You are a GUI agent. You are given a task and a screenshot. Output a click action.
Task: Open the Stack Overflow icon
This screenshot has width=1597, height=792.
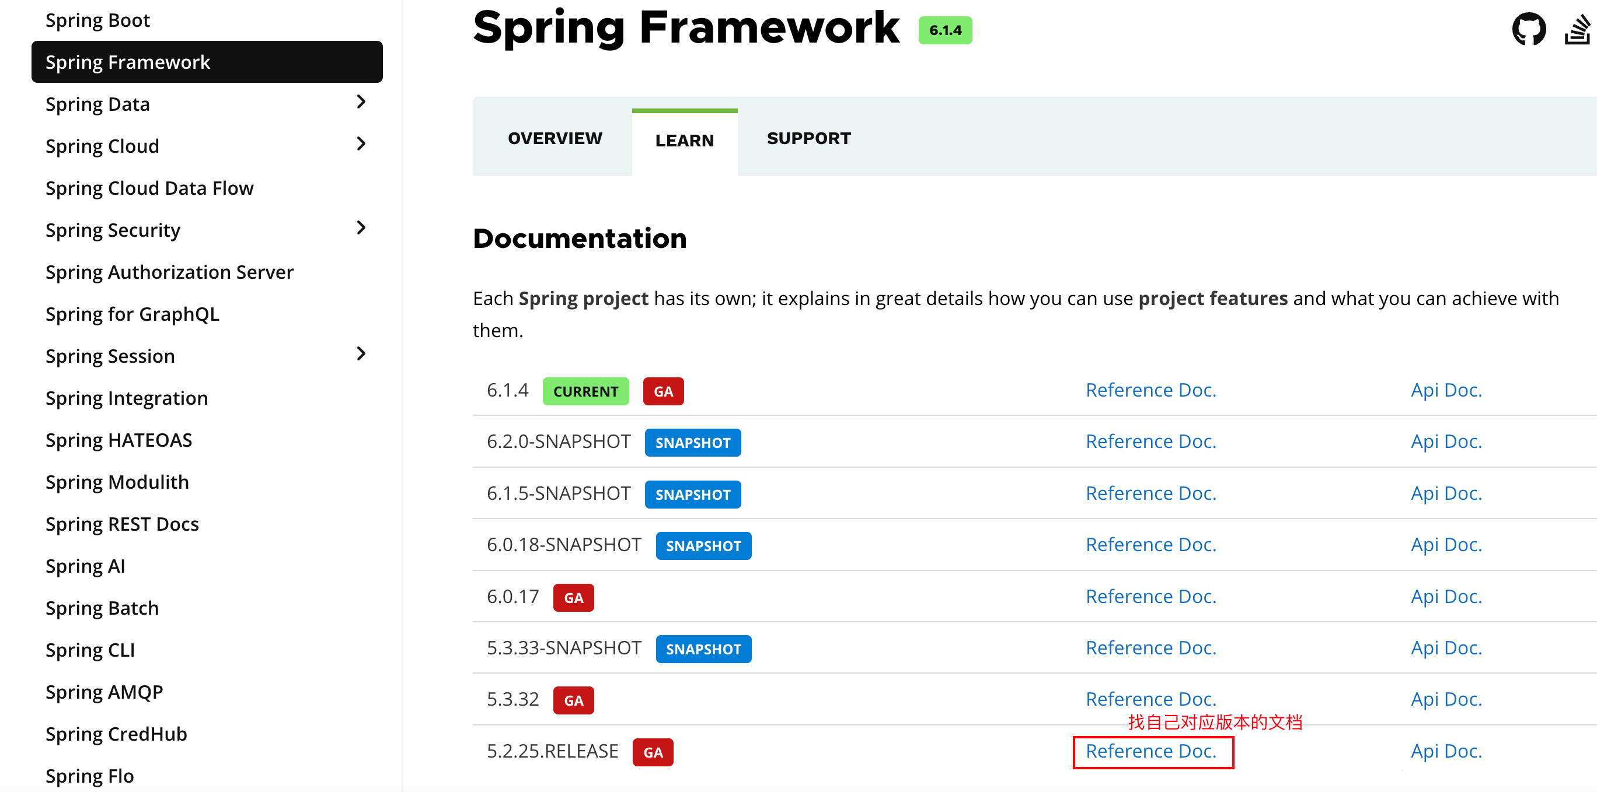1579,29
